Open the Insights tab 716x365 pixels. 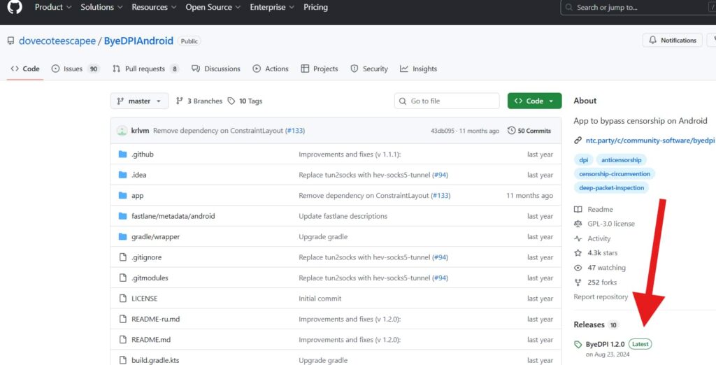pos(418,69)
